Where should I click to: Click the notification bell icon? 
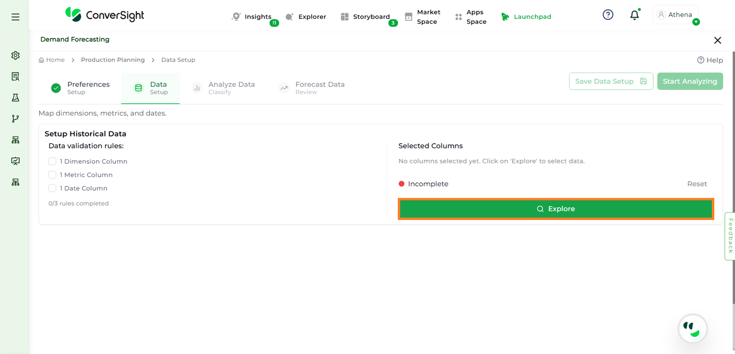(634, 15)
